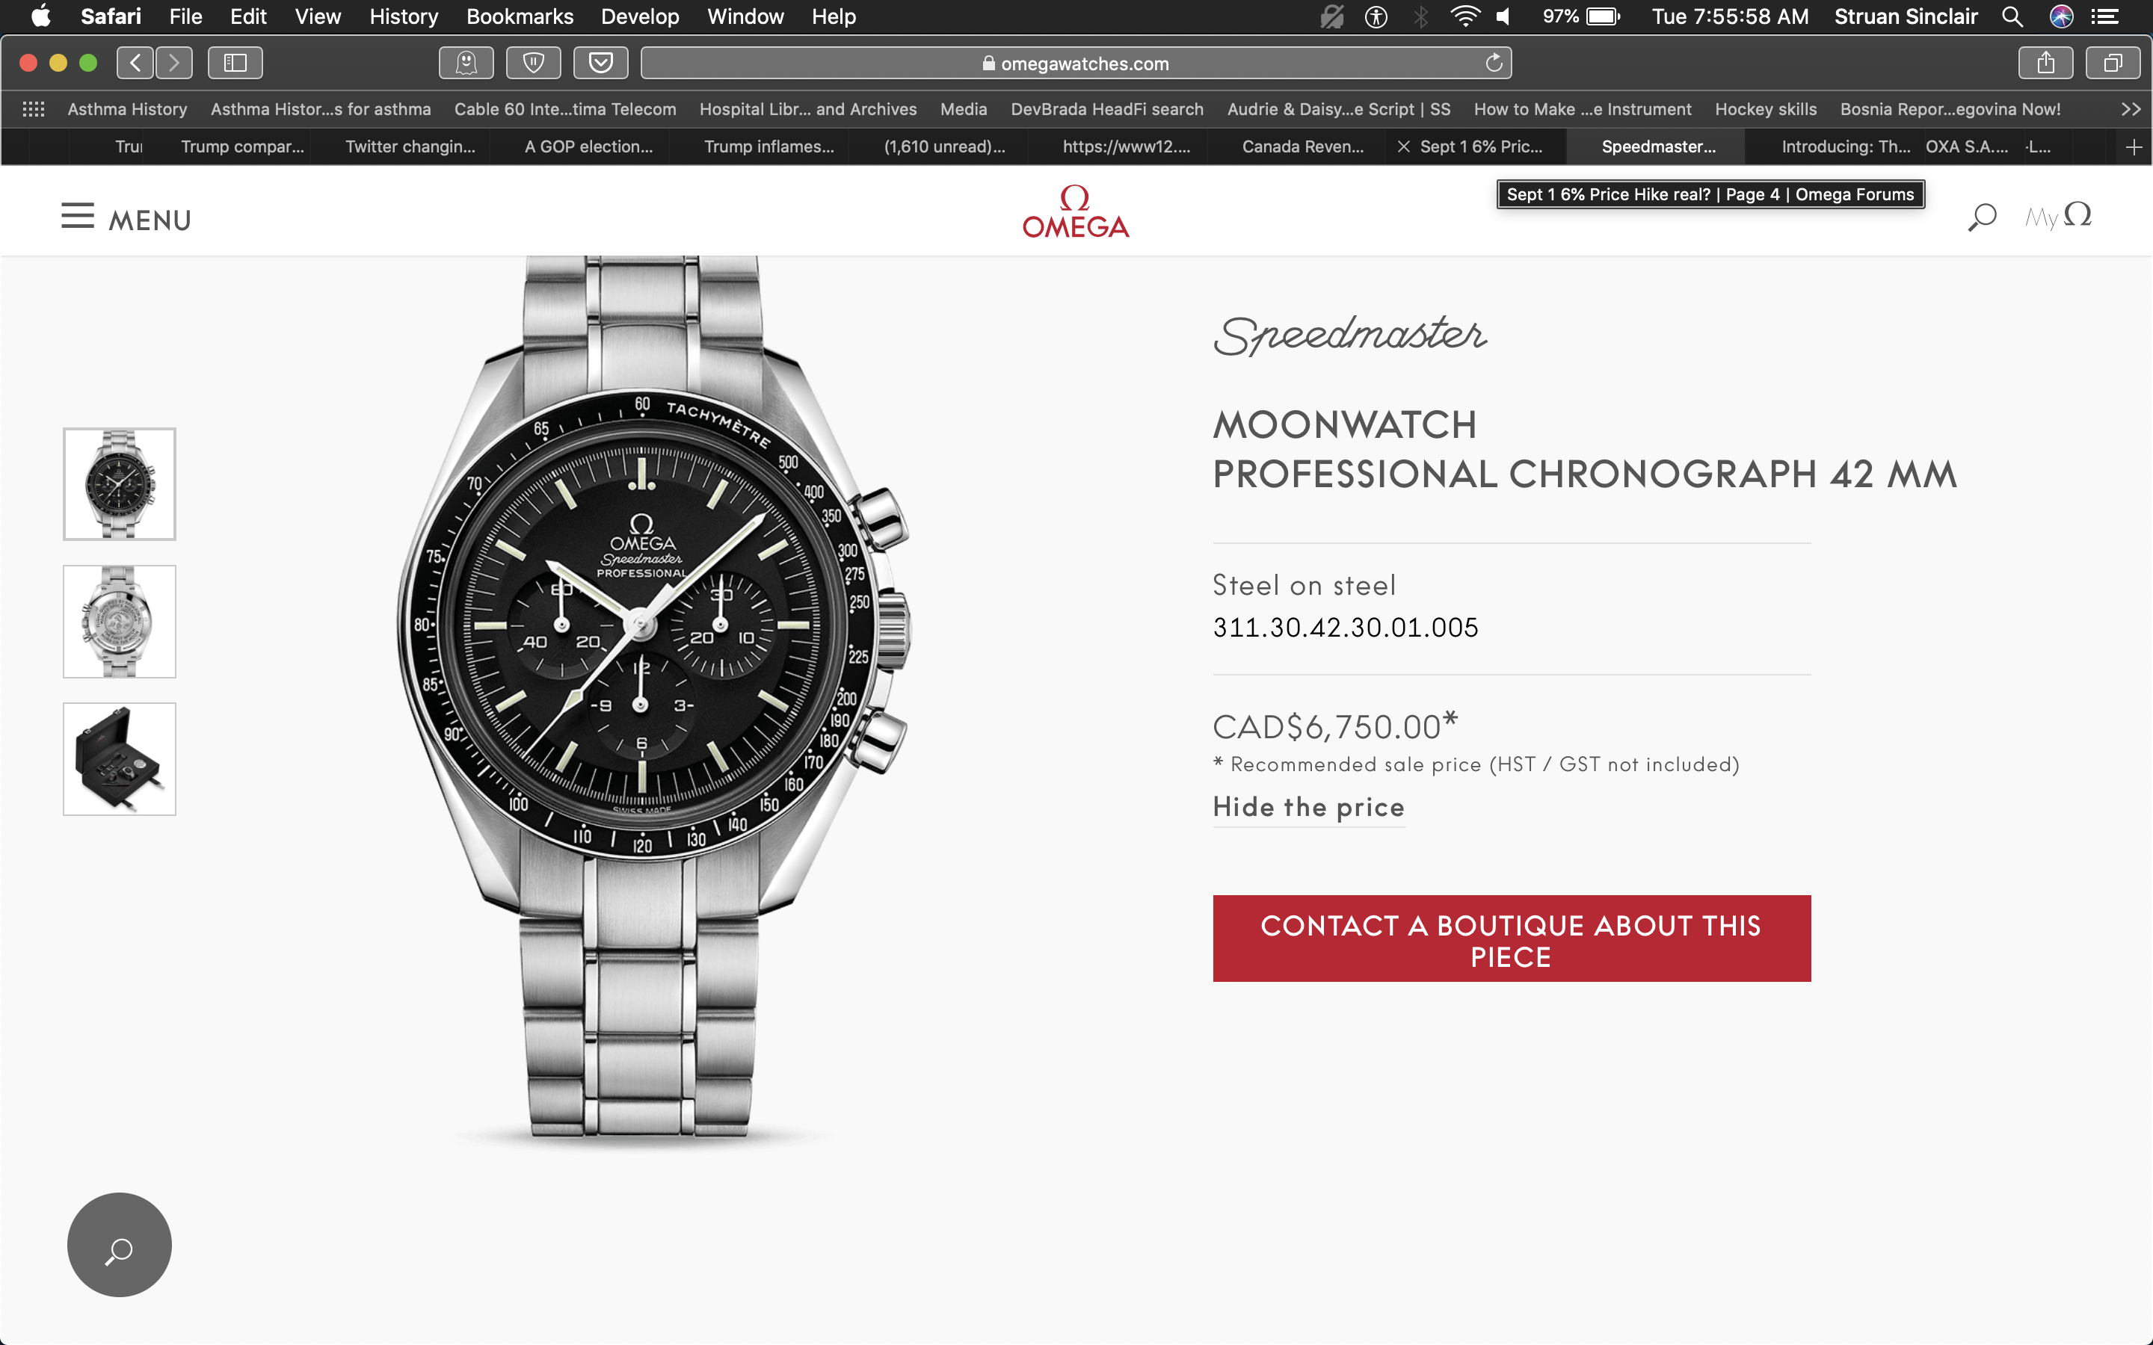The image size is (2153, 1345).
Task: Click Contact a Boutique About This Piece
Action: tap(1511, 939)
